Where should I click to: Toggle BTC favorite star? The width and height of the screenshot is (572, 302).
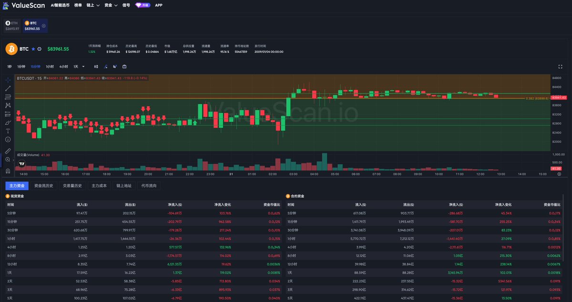pyautogui.click(x=33, y=49)
